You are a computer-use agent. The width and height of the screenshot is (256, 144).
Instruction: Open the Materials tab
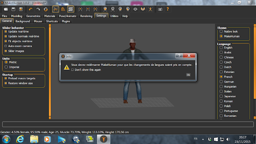[50, 16]
